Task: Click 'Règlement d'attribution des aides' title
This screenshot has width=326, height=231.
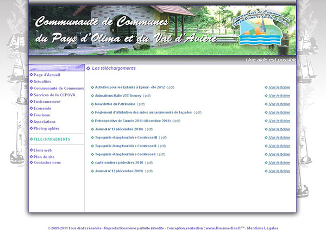Action: [x=143, y=113]
